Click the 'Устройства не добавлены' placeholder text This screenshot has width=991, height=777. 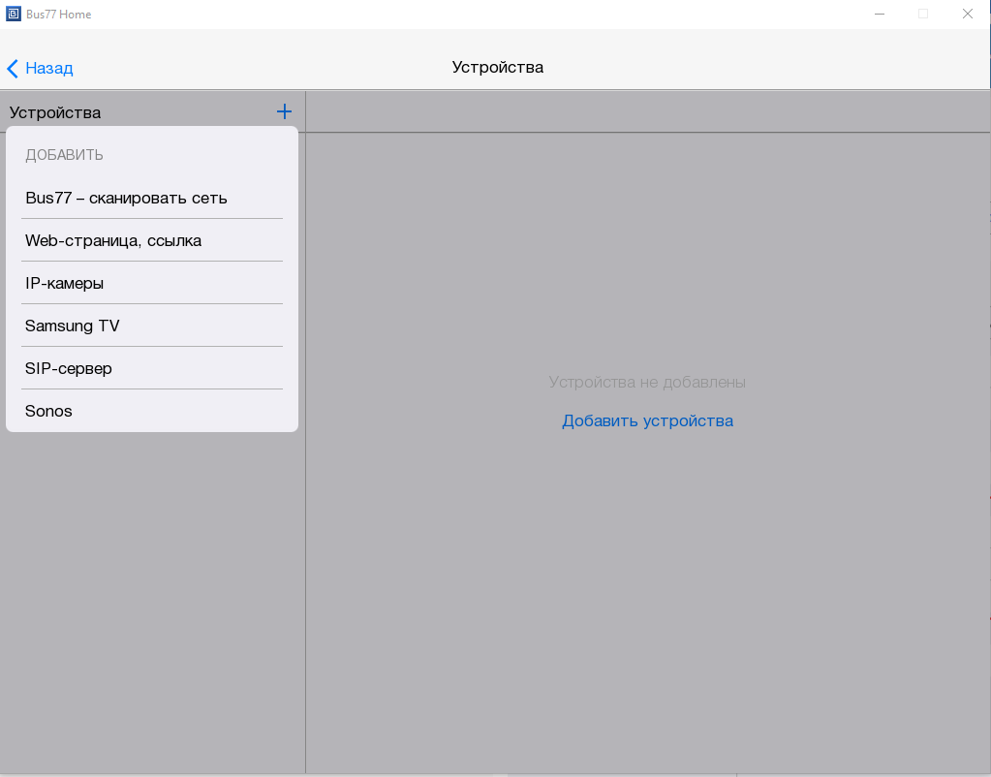pos(647,382)
